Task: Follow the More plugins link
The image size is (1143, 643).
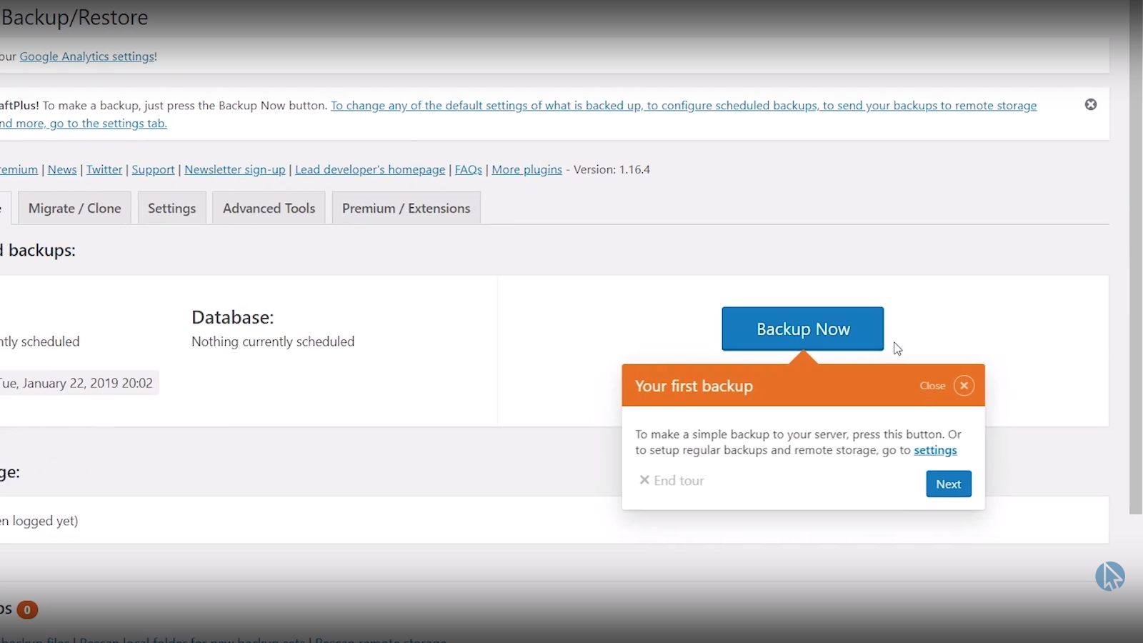Action: 526,169
